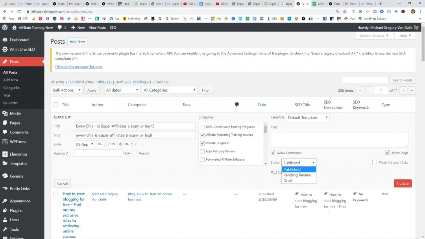Screen dimensions: 425x239
Task: Click browser back arrow
Action: (5, 11)
